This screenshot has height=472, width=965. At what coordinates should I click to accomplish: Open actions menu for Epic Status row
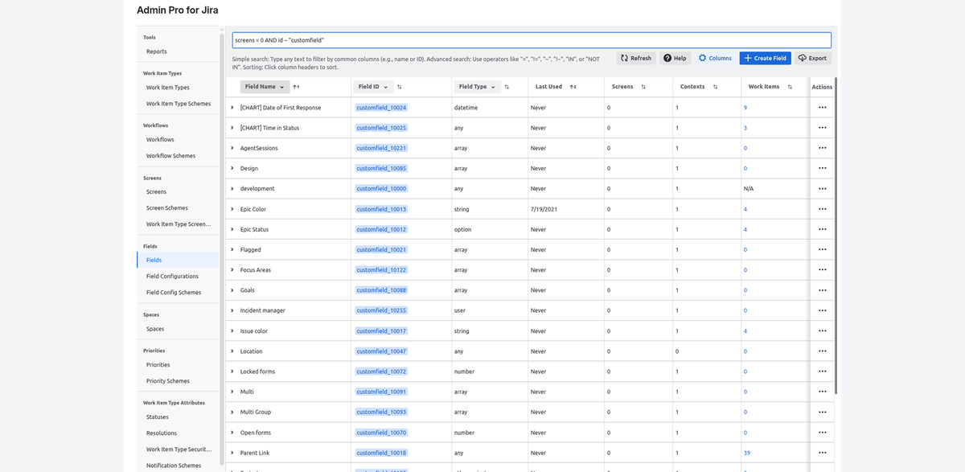[x=822, y=229]
